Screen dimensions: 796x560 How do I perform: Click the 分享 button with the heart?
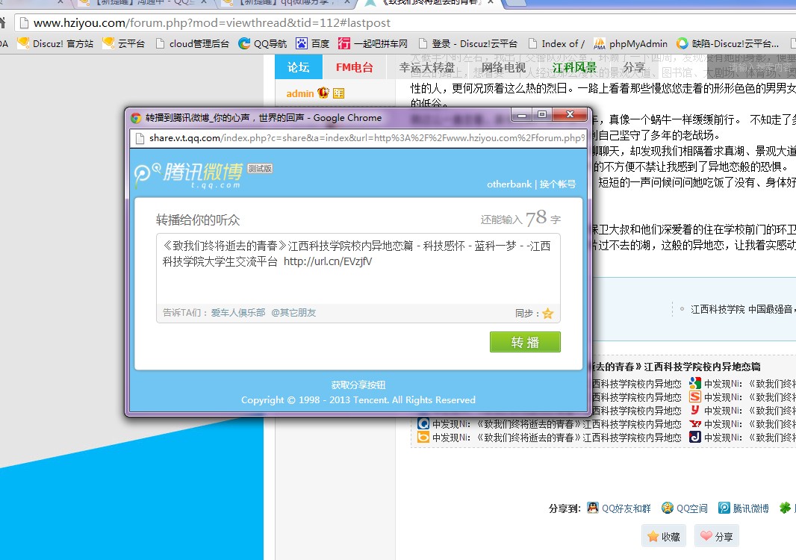[716, 536]
